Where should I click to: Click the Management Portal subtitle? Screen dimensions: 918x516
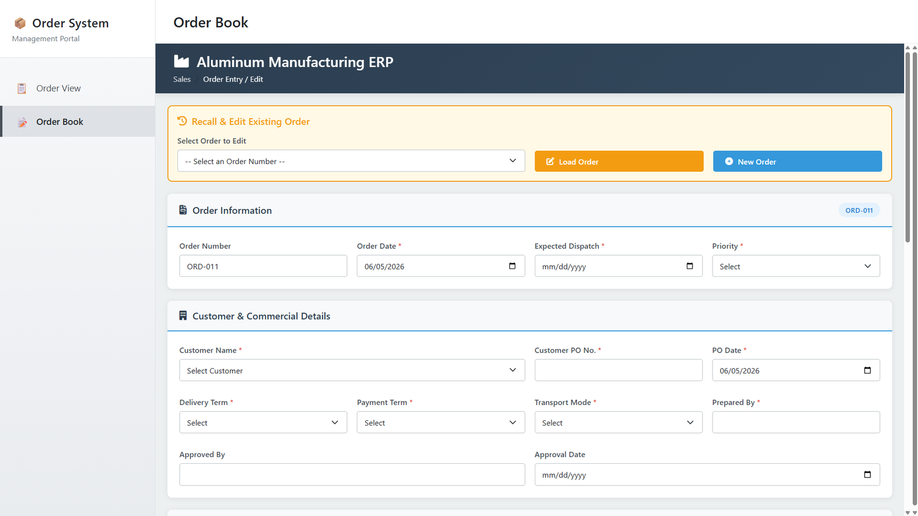[46, 38]
